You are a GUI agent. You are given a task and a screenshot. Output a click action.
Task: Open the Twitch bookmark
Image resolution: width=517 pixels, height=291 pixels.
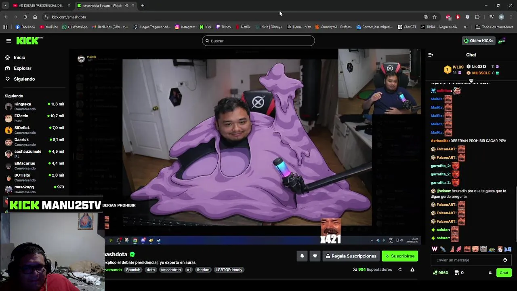(x=223, y=27)
